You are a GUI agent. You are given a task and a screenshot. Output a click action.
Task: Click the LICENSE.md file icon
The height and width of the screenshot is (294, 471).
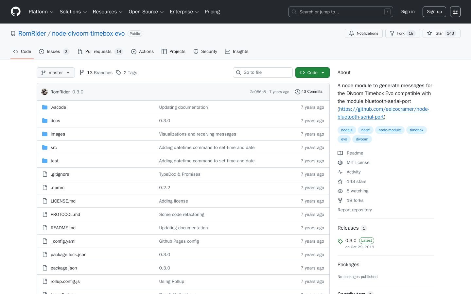coord(45,201)
